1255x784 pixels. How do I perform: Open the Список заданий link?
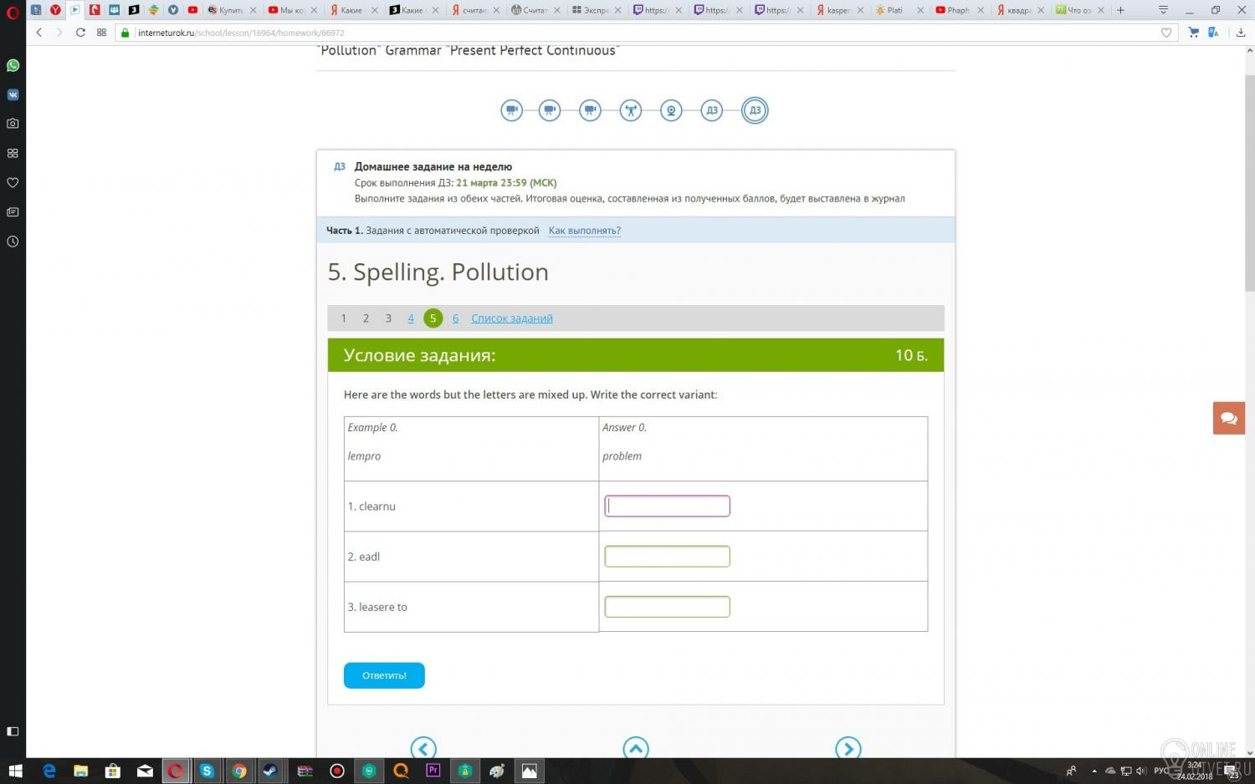tap(512, 318)
